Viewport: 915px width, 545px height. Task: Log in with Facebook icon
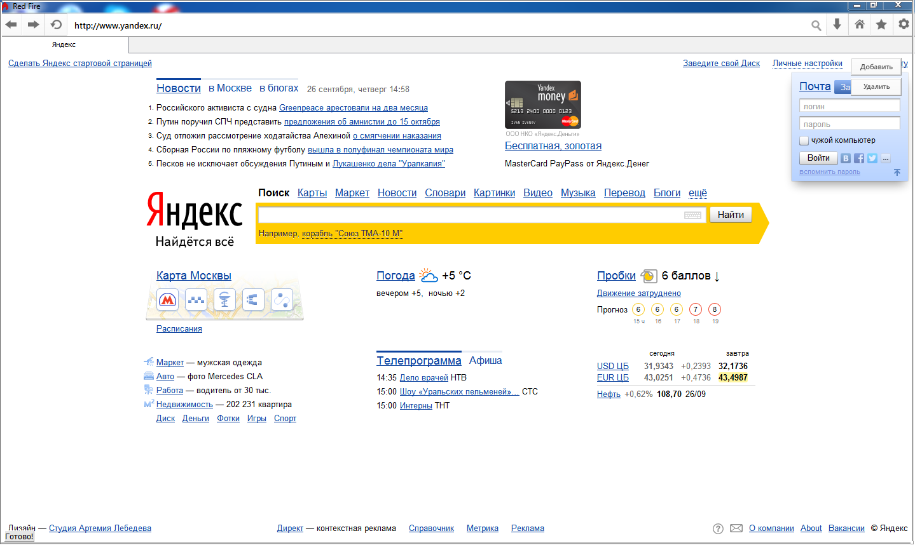click(x=859, y=158)
